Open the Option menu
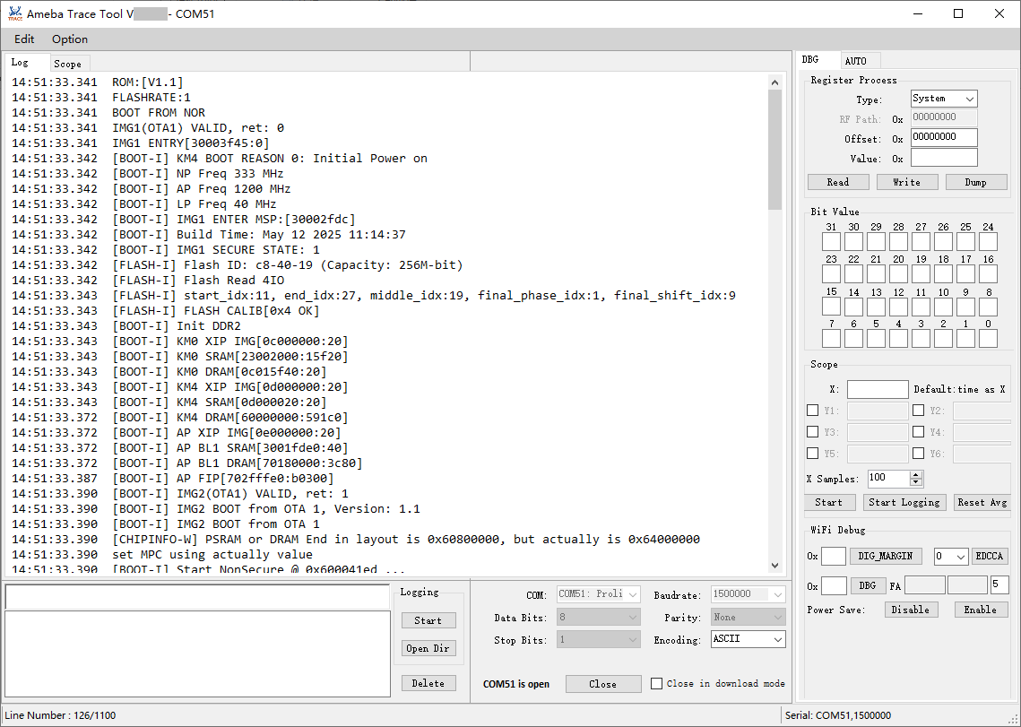 coord(70,39)
